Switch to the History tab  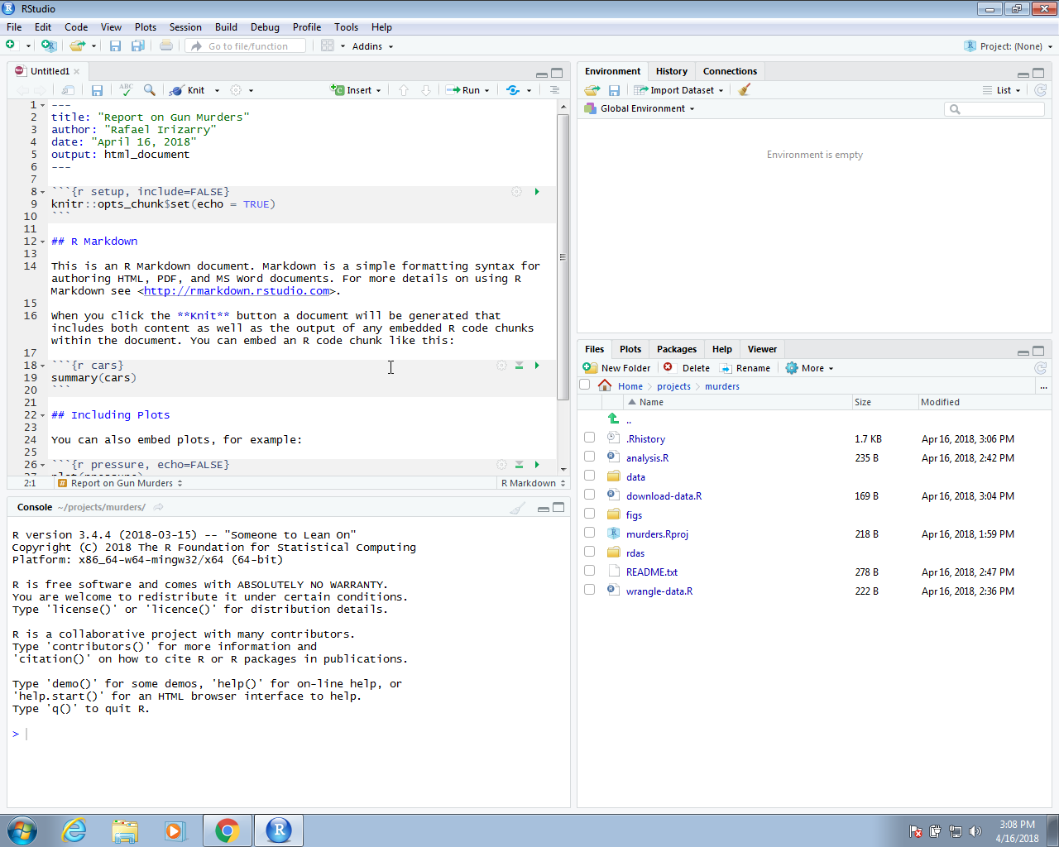[x=672, y=71]
